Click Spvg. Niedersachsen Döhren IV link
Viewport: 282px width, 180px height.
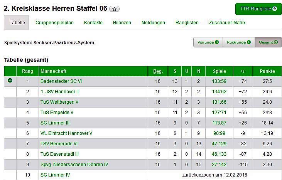click(x=74, y=165)
